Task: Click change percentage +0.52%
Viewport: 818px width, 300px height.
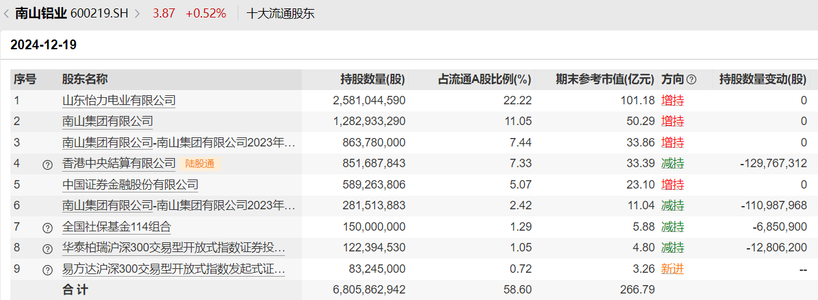Action: coord(206,13)
